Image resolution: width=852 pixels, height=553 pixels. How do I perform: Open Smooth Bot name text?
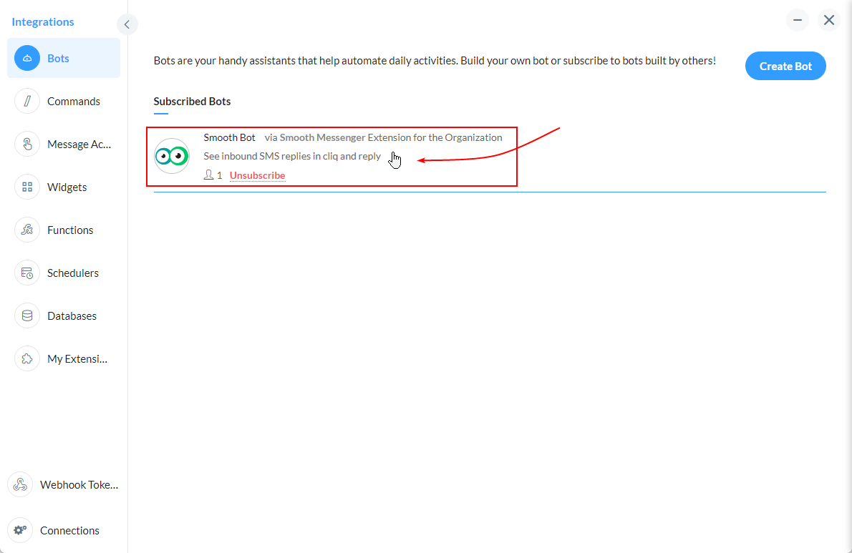(x=229, y=137)
